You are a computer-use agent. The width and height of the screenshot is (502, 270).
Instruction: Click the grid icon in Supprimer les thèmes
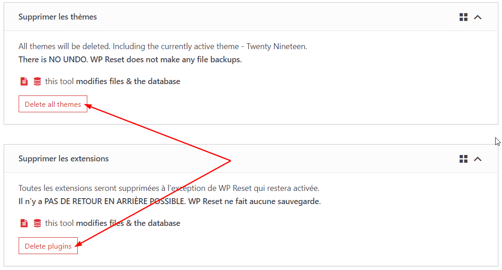(x=463, y=17)
